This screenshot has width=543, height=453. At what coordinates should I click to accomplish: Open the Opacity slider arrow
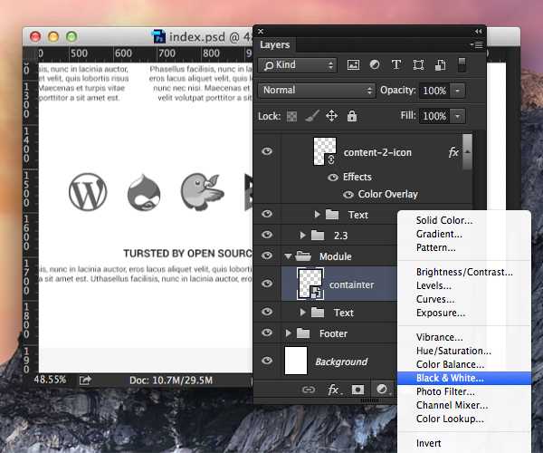click(457, 91)
